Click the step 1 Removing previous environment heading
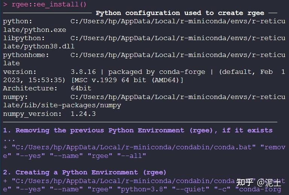289x195 pixels. point(137,130)
